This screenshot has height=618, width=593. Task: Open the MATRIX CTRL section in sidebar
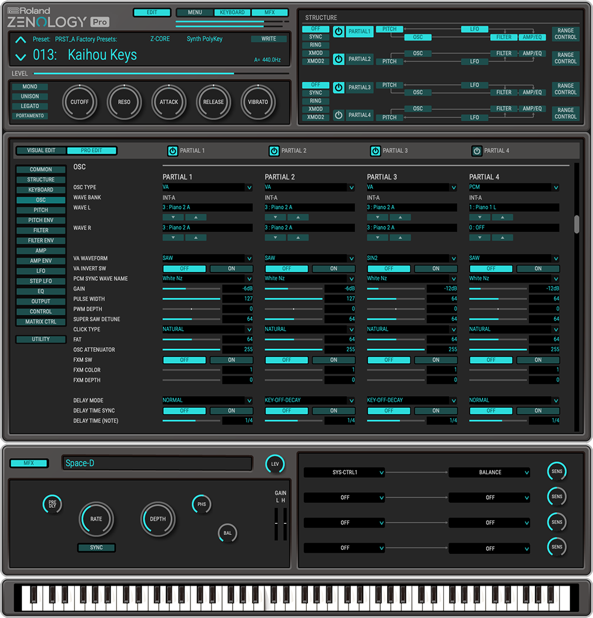tap(41, 322)
